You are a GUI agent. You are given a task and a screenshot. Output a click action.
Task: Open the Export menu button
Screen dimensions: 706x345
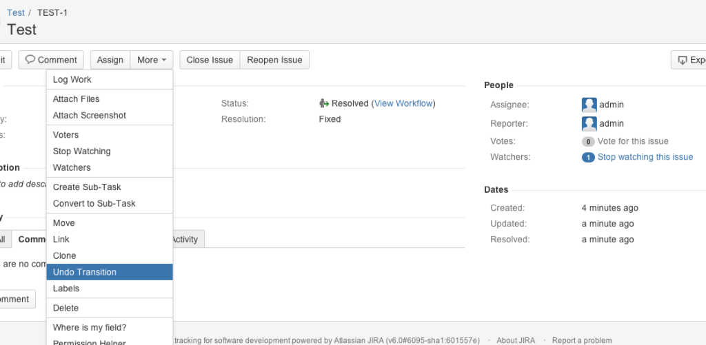click(689, 60)
